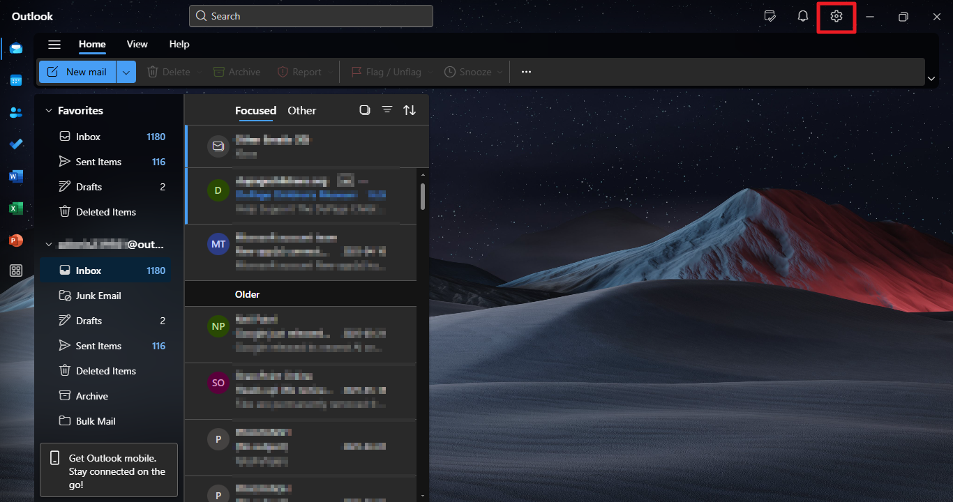
Task: Open More apps in the sidebar
Action: (15, 271)
